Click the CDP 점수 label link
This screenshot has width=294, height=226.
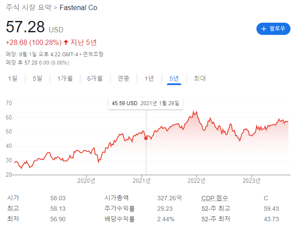pos(214,198)
